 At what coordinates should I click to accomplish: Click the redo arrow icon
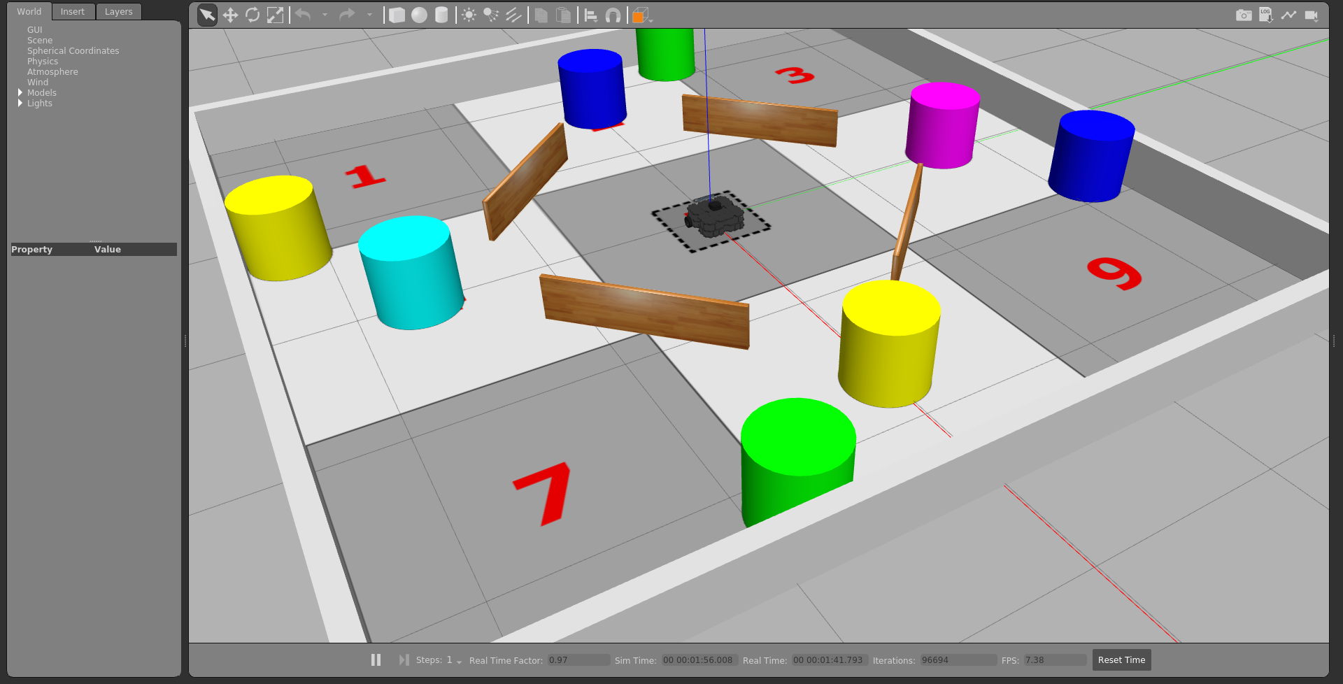(x=347, y=15)
